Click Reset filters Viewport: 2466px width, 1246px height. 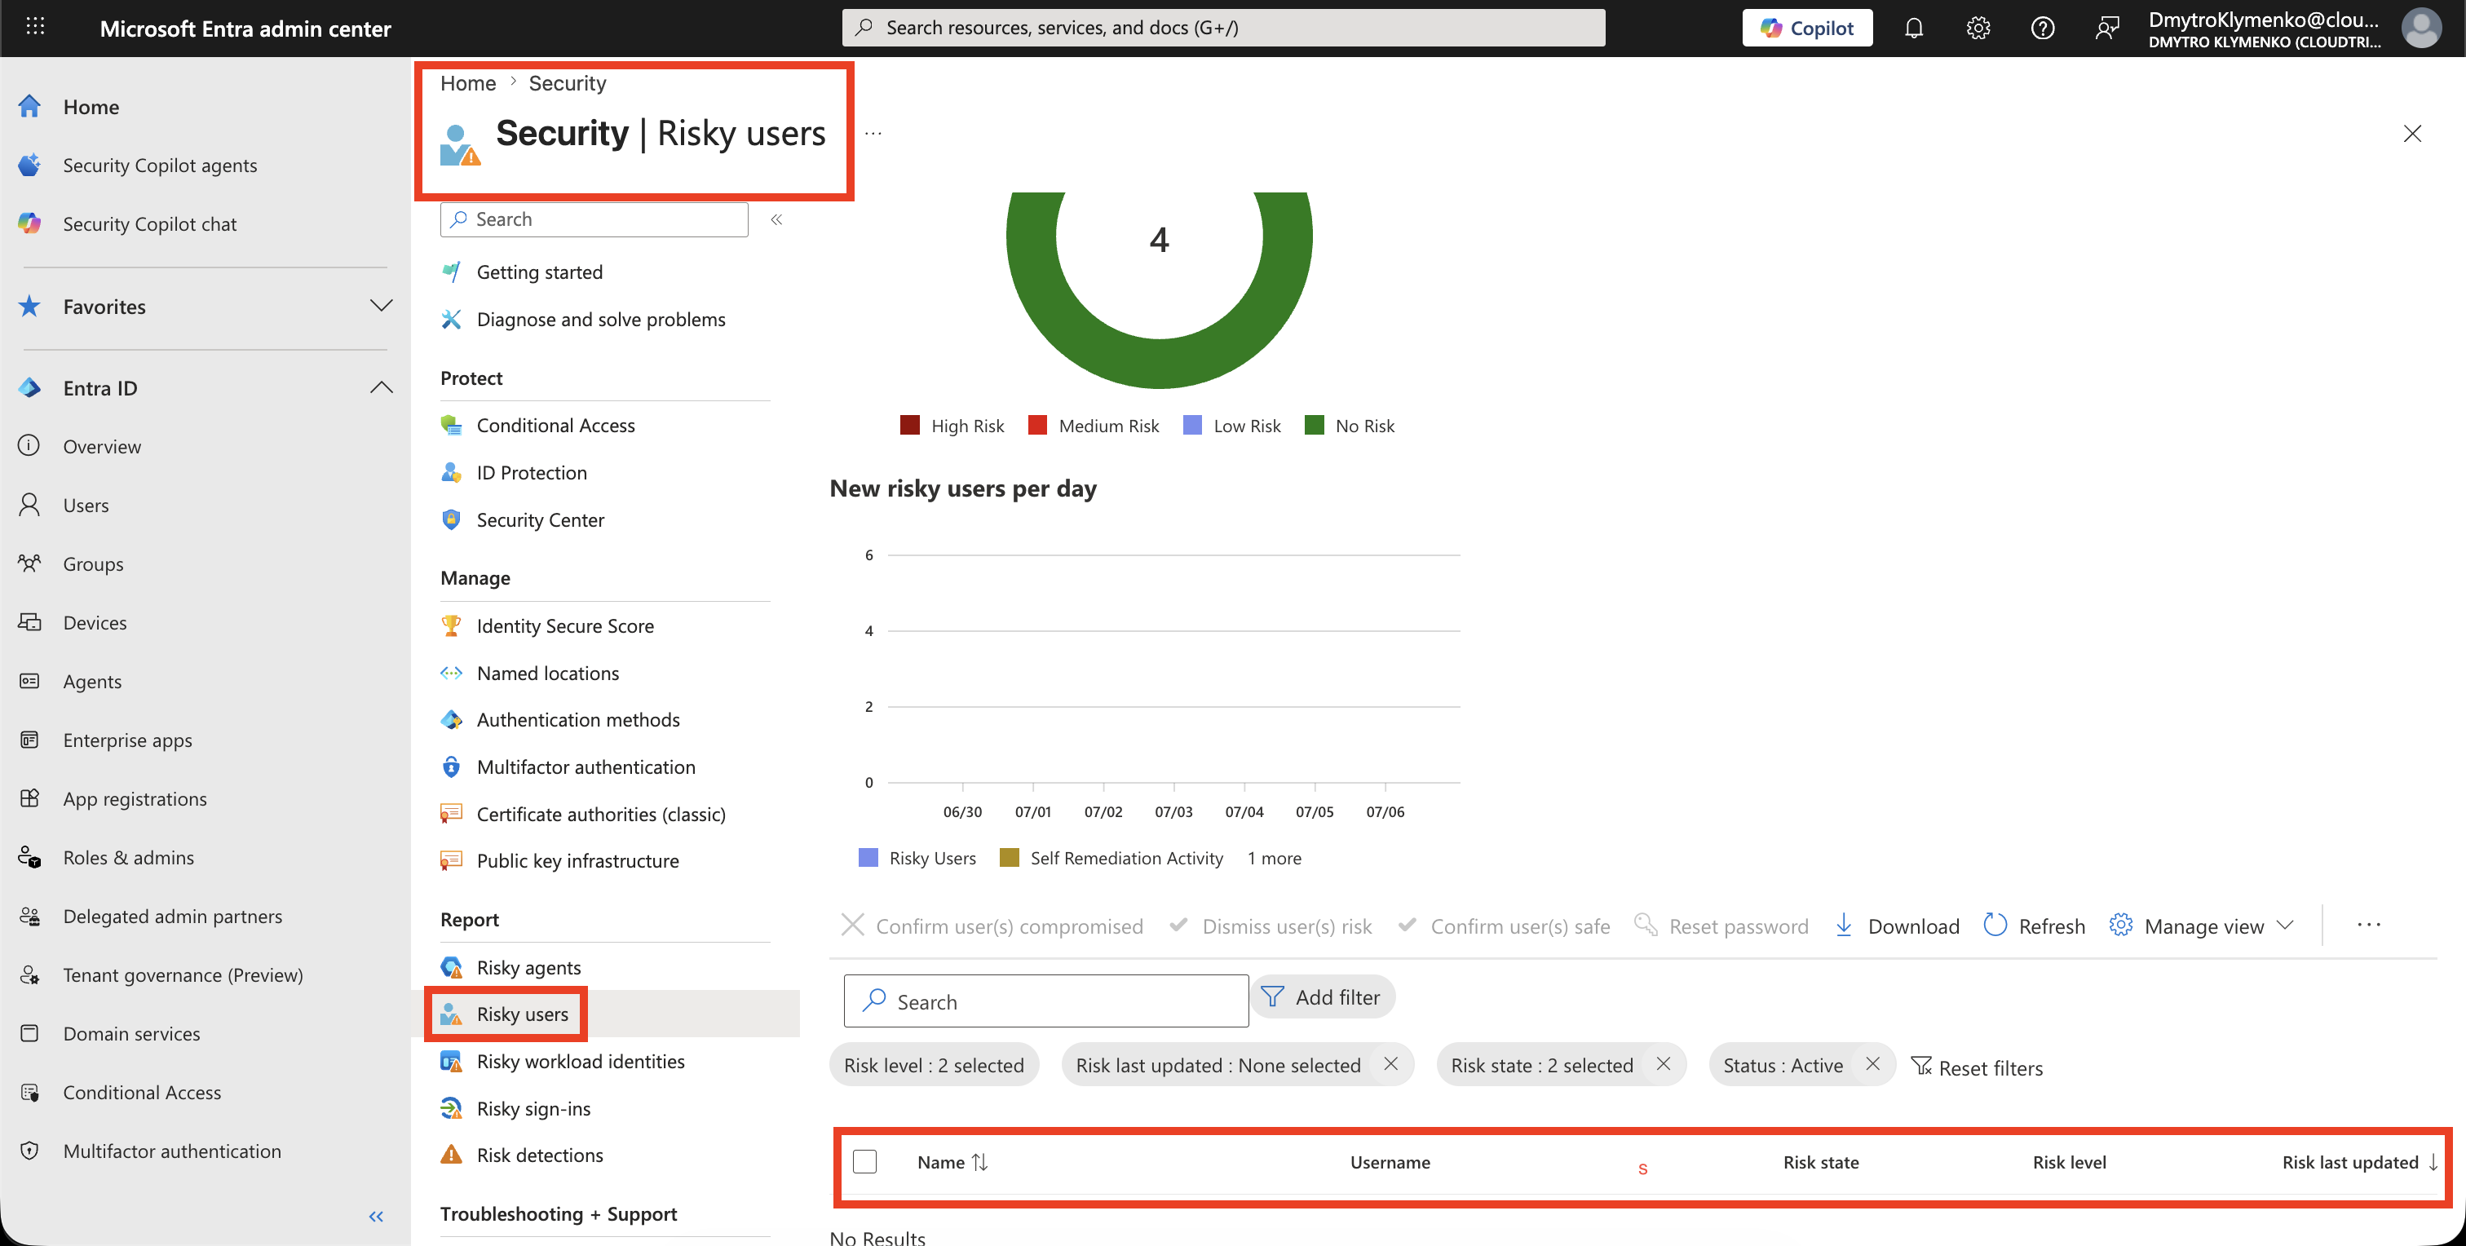point(1976,1067)
